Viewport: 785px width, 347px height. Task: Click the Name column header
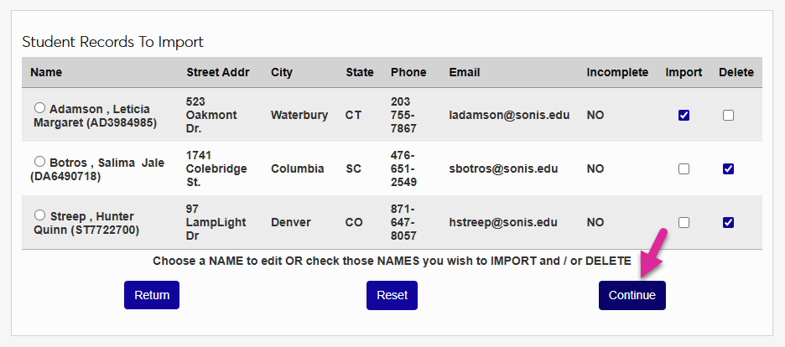tap(46, 72)
